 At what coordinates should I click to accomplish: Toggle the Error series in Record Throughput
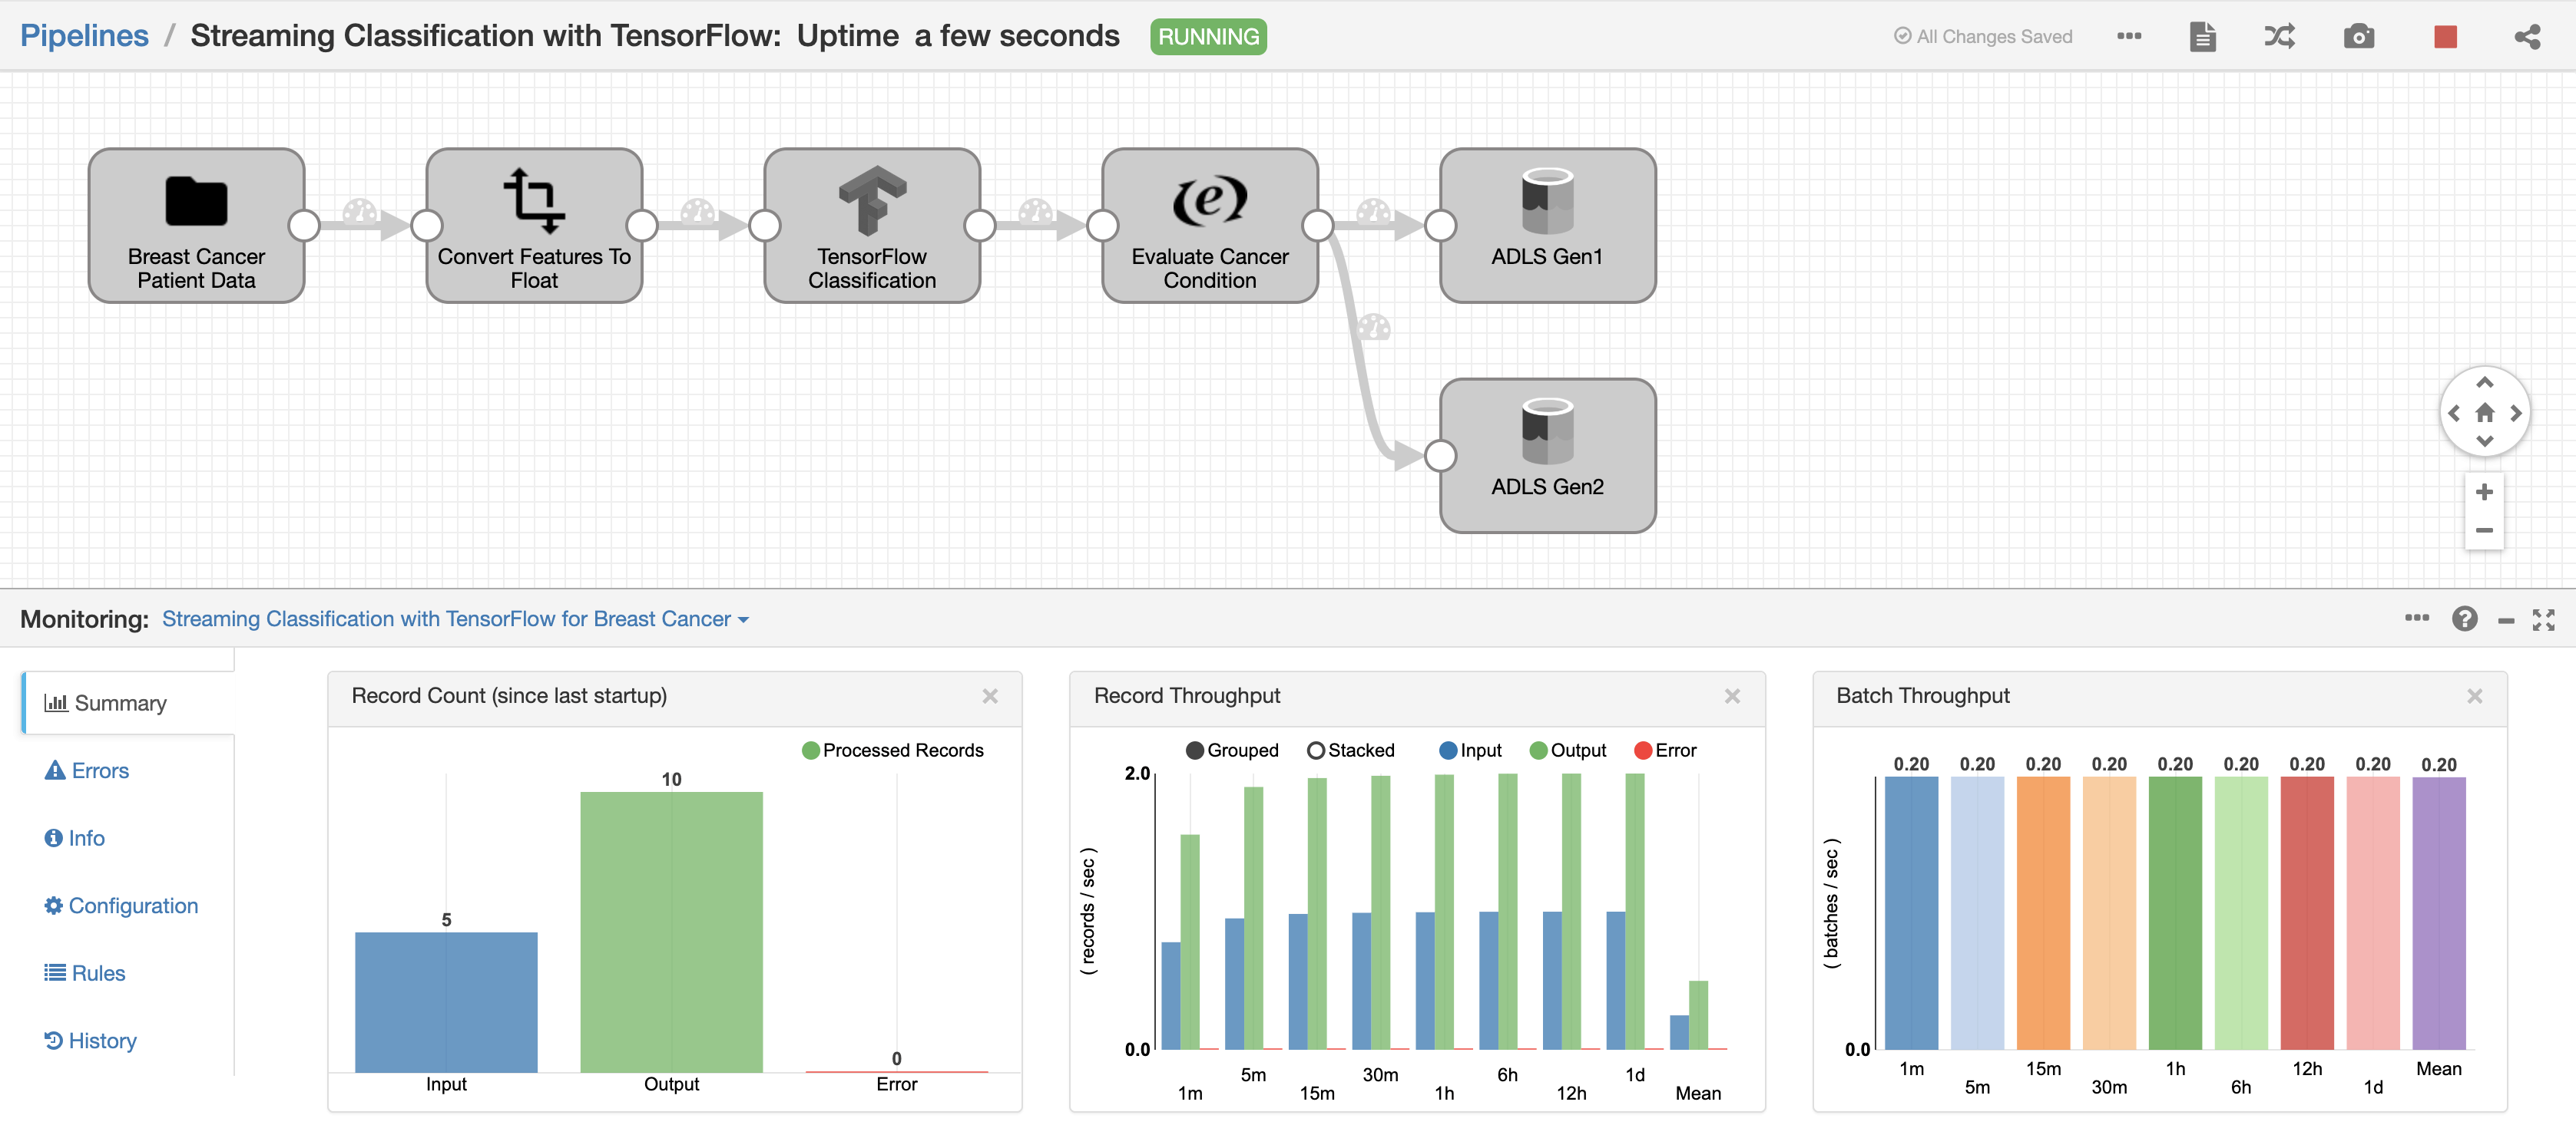[x=1665, y=751]
